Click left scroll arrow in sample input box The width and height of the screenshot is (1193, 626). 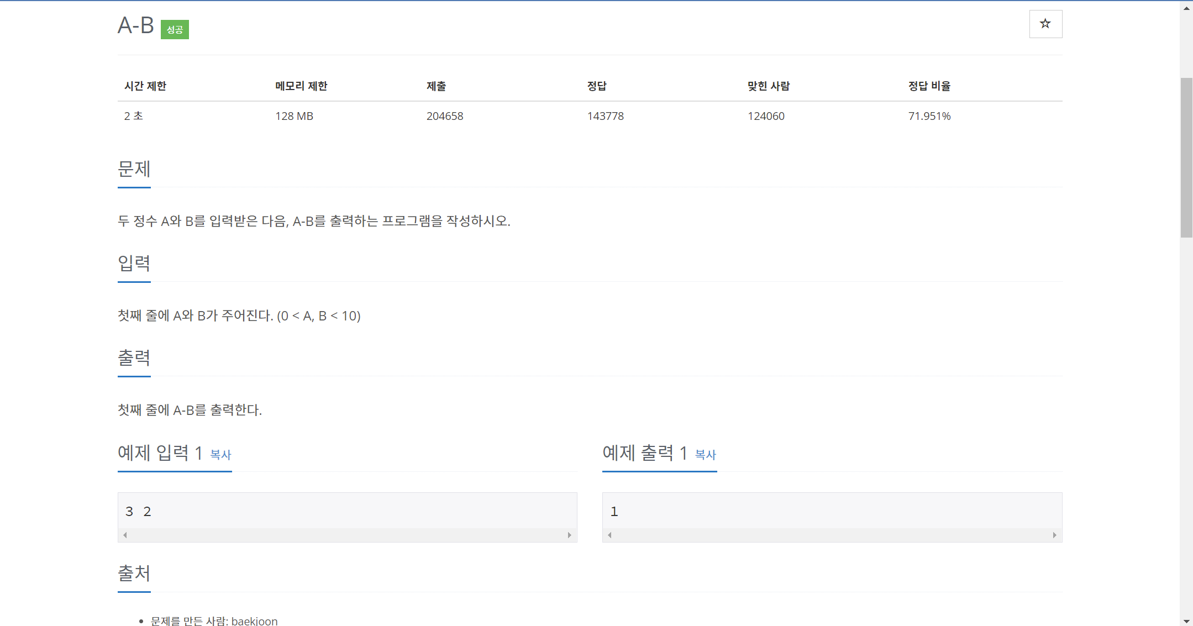click(125, 535)
